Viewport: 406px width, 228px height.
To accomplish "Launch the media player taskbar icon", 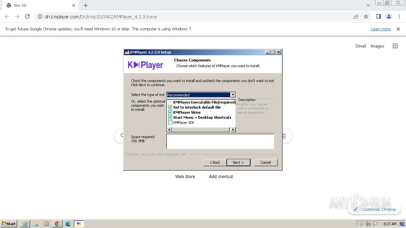I will tap(47, 224).
